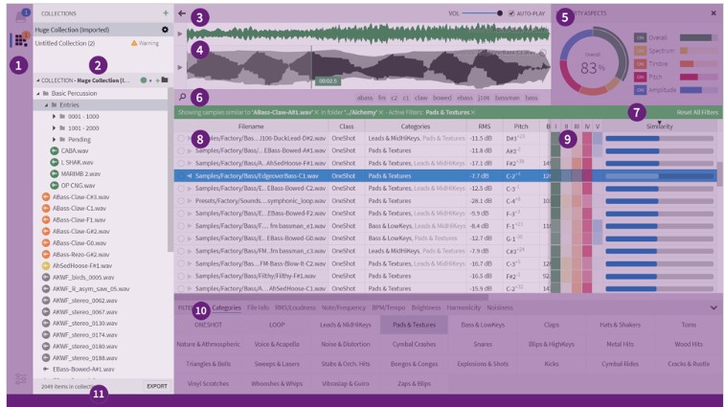Switch to the Note/Frequency filter tab
The width and height of the screenshot is (724, 407).
click(344, 307)
